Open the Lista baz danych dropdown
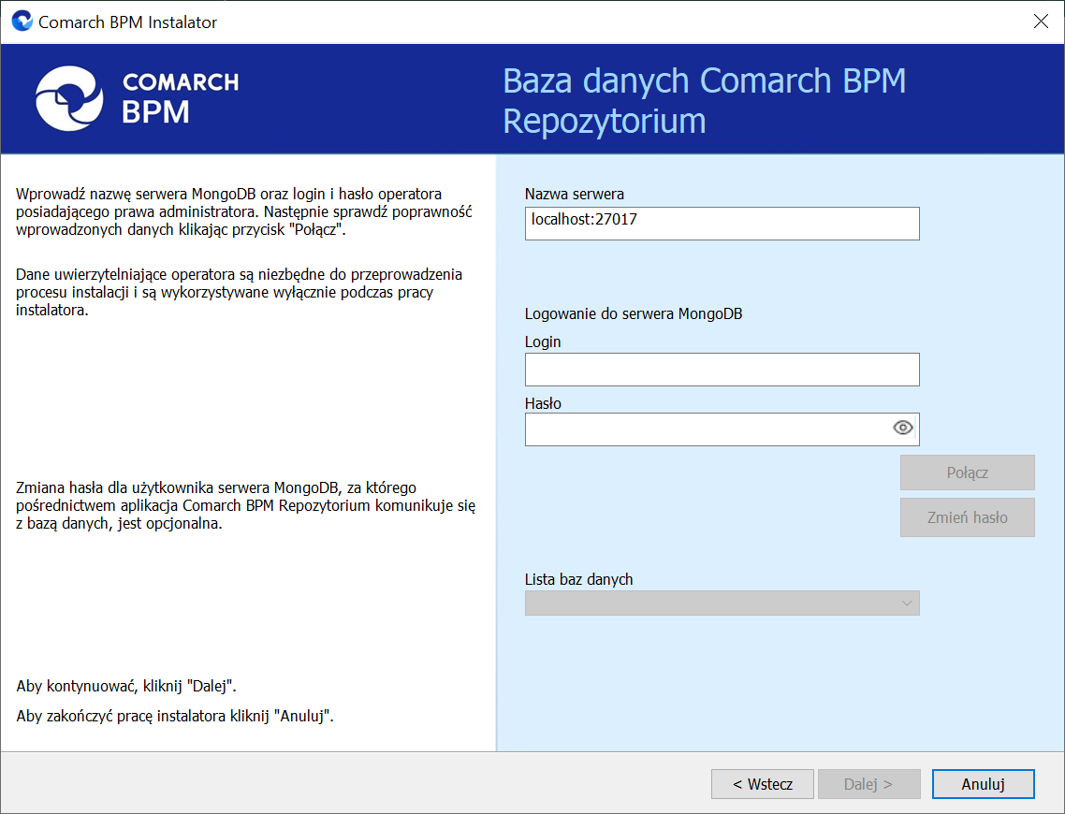The image size is (1065, 814). pos(722,603)
